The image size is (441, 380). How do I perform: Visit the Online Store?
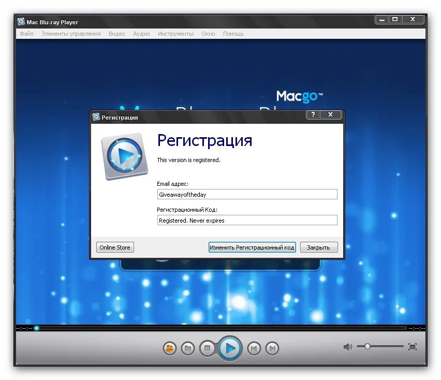click(x=114, y=247)
